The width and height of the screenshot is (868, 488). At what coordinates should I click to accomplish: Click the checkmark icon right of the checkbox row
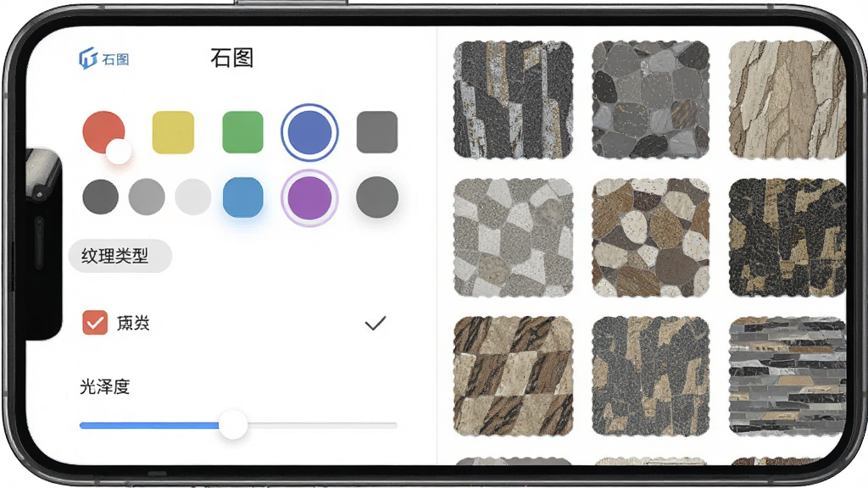[376, 323]
